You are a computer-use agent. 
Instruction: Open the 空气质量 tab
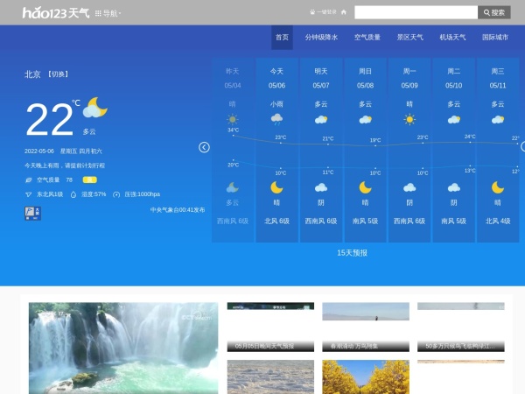pos(367,38)
